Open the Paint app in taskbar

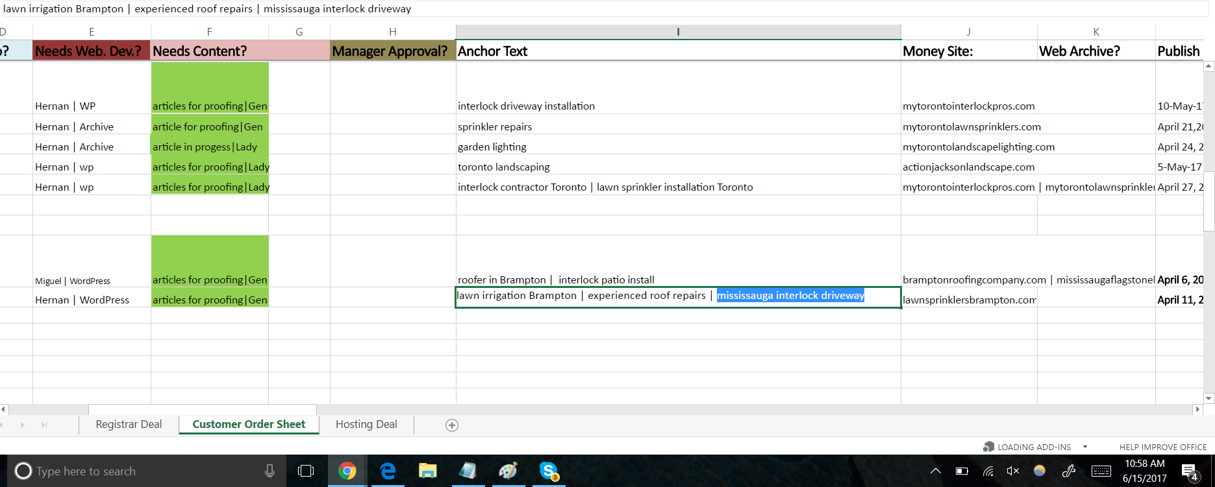(x=508, y=471)
